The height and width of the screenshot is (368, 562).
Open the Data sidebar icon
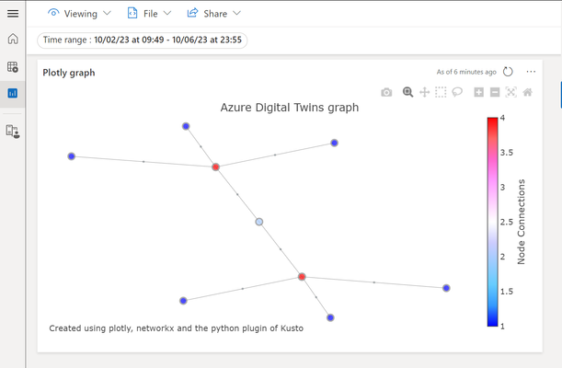(13, 66)
